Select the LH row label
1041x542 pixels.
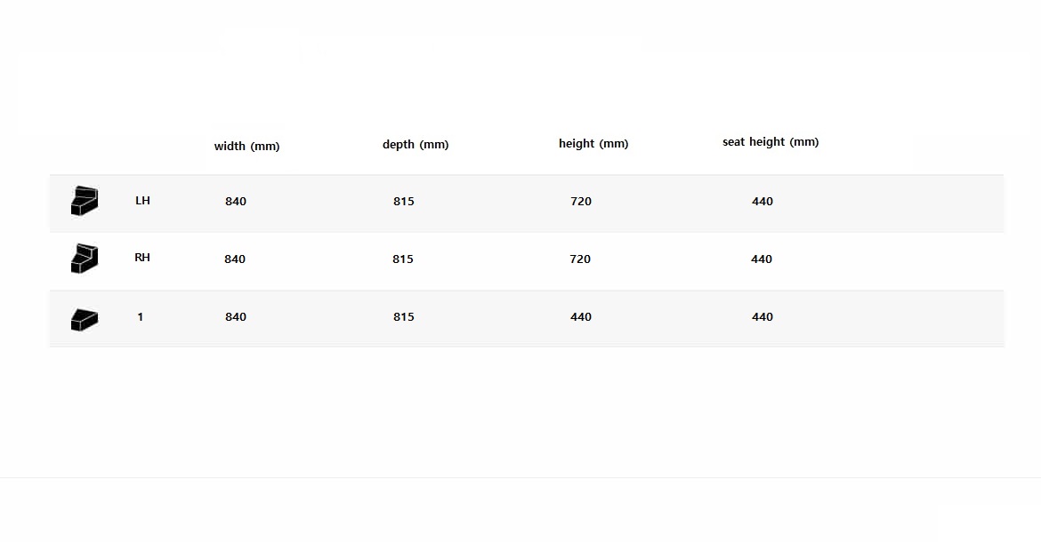coord(142,201)
